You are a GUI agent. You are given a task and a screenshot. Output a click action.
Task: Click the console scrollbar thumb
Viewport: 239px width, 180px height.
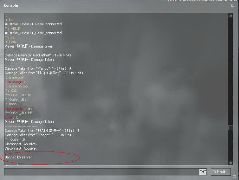[x=231, y=128]
